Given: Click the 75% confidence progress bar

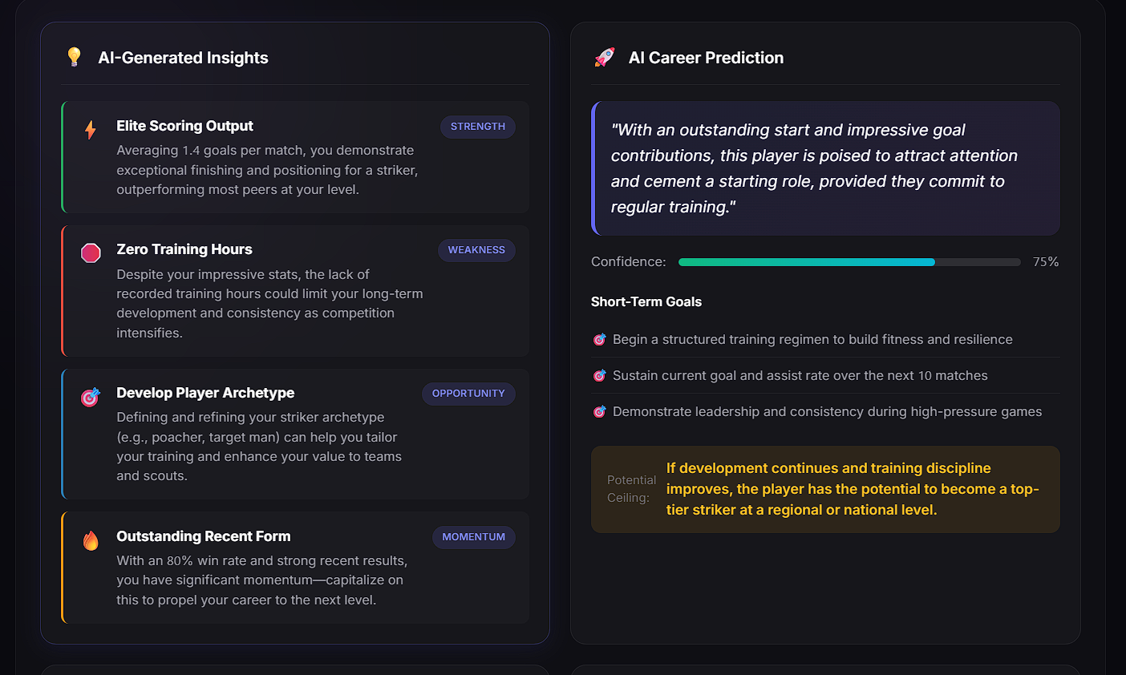Looking at the screenshot, I should (x=849, y=262).
